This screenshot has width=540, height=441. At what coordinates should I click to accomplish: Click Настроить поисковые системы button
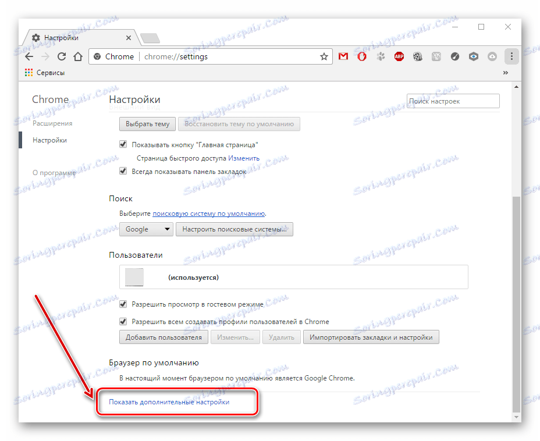(235, 229)
